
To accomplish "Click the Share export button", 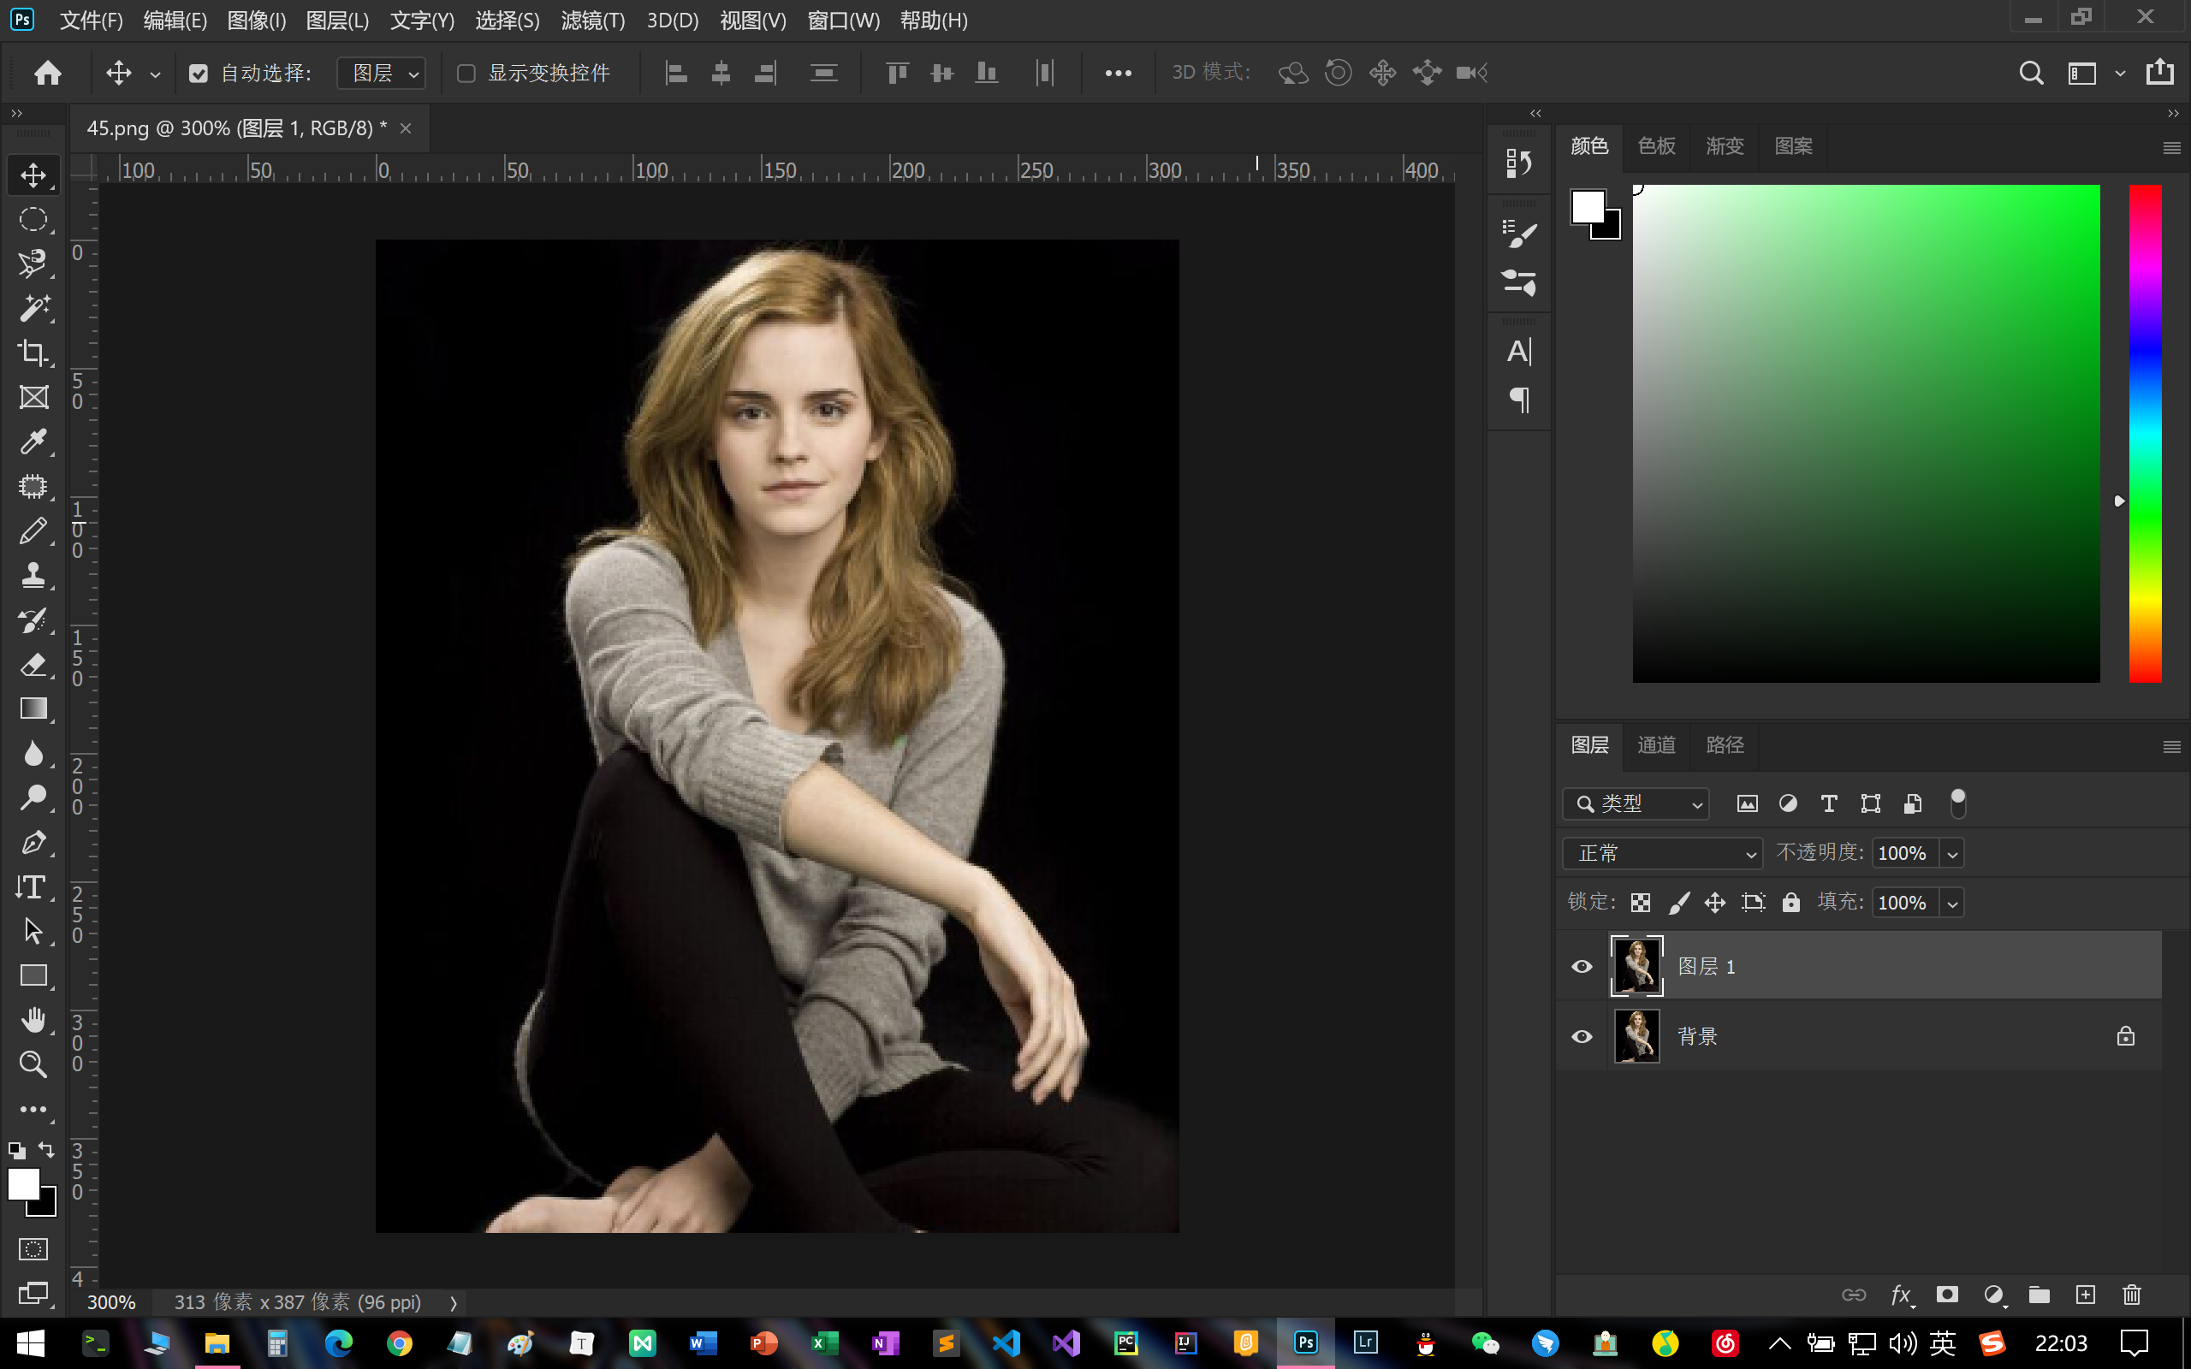I will 2159,73.
